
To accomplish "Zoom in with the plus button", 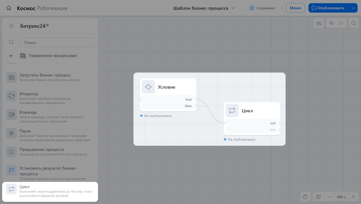I will pos(353,197).
